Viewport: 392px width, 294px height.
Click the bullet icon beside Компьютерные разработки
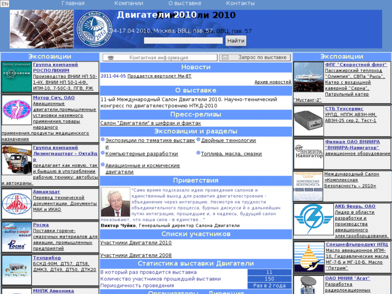tap(103, 153)
